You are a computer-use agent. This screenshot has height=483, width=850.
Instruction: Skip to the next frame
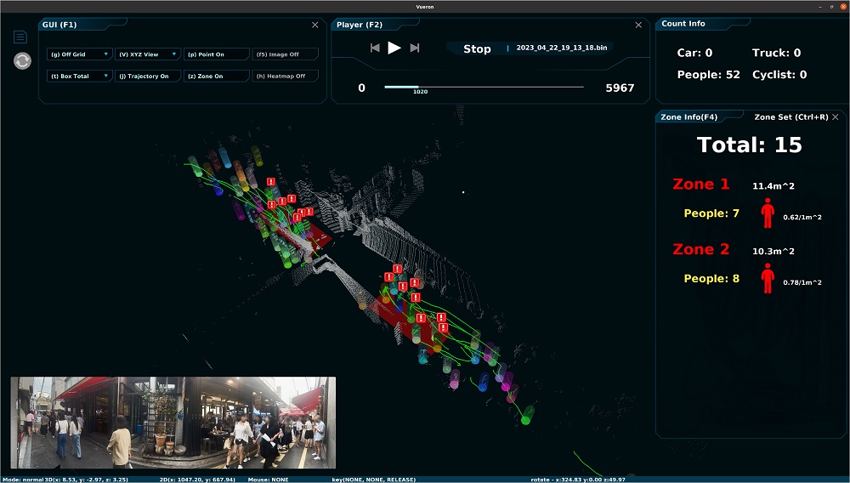(415, 48)
